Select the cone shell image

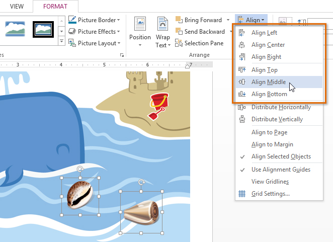coord(141,212)
